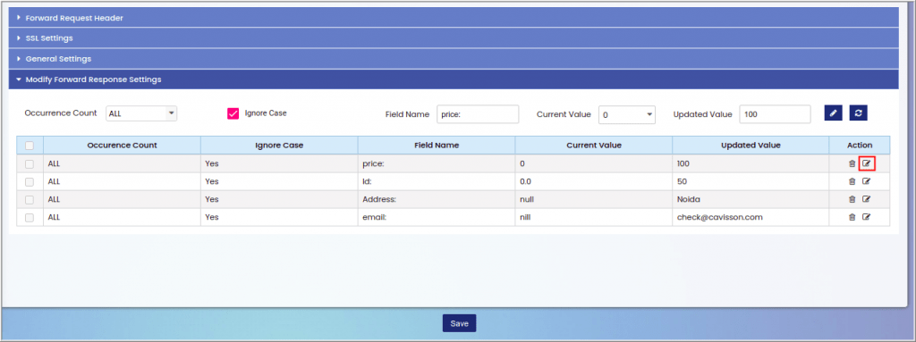The width and height of the screenshot is (916, 342).
Task: Open the Occurrence Count dropdown
Action: click(141, 113)
